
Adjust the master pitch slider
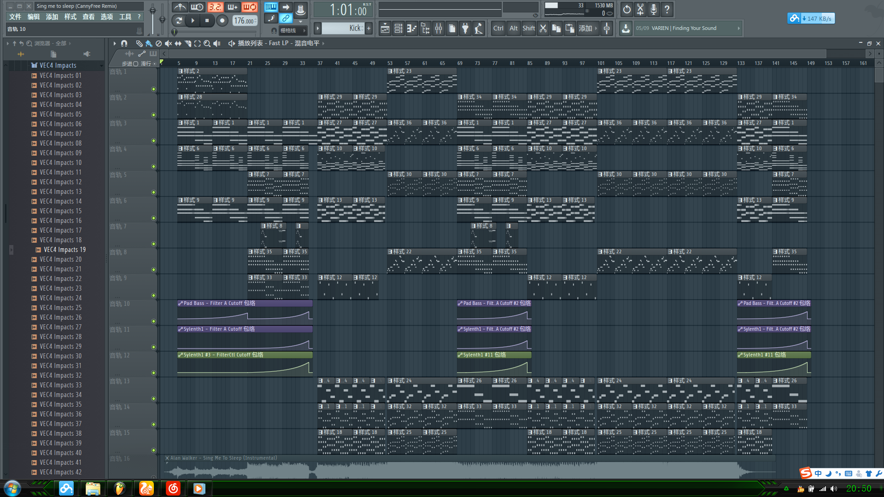click(162, 19)
